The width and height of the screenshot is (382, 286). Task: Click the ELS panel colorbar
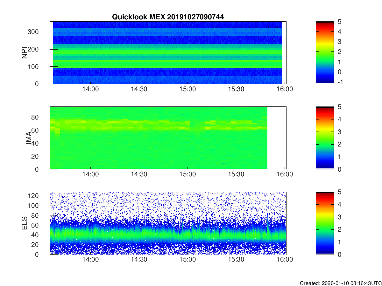click(325, 223)
